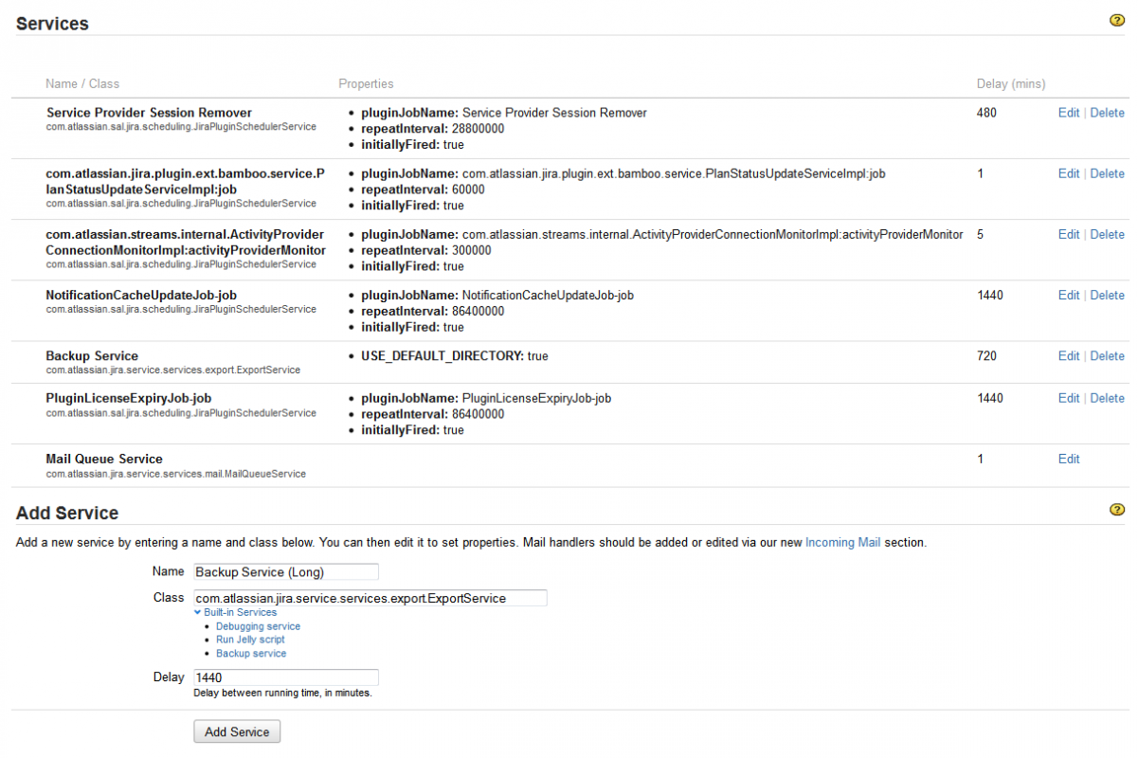
Task: Delete the PlanStatusUpdateServiceImpl job service
Action: [1107, 173]
